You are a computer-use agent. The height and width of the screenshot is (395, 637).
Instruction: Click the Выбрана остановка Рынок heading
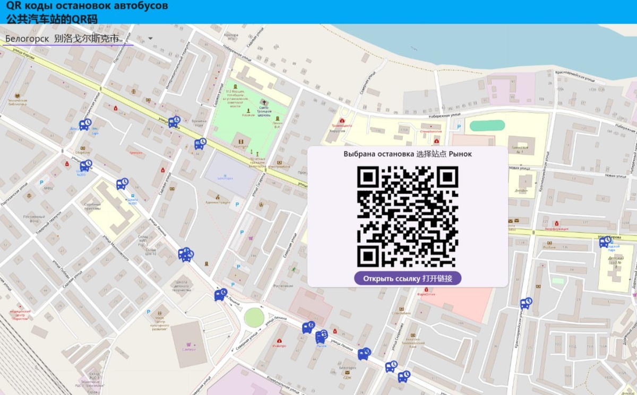click(x=408, y=154)
